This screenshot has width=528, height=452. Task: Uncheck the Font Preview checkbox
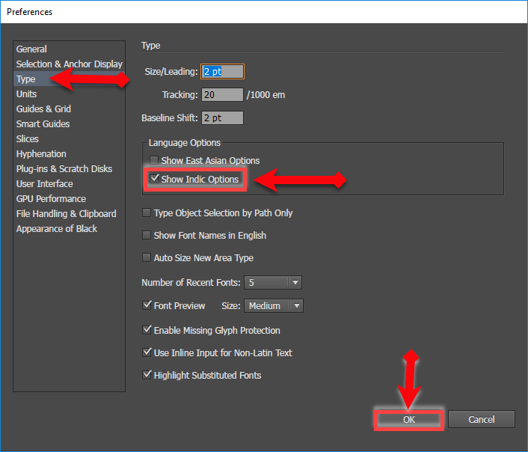click(147, 306)
